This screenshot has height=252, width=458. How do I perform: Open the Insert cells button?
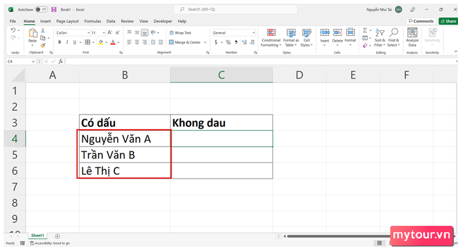325,37
